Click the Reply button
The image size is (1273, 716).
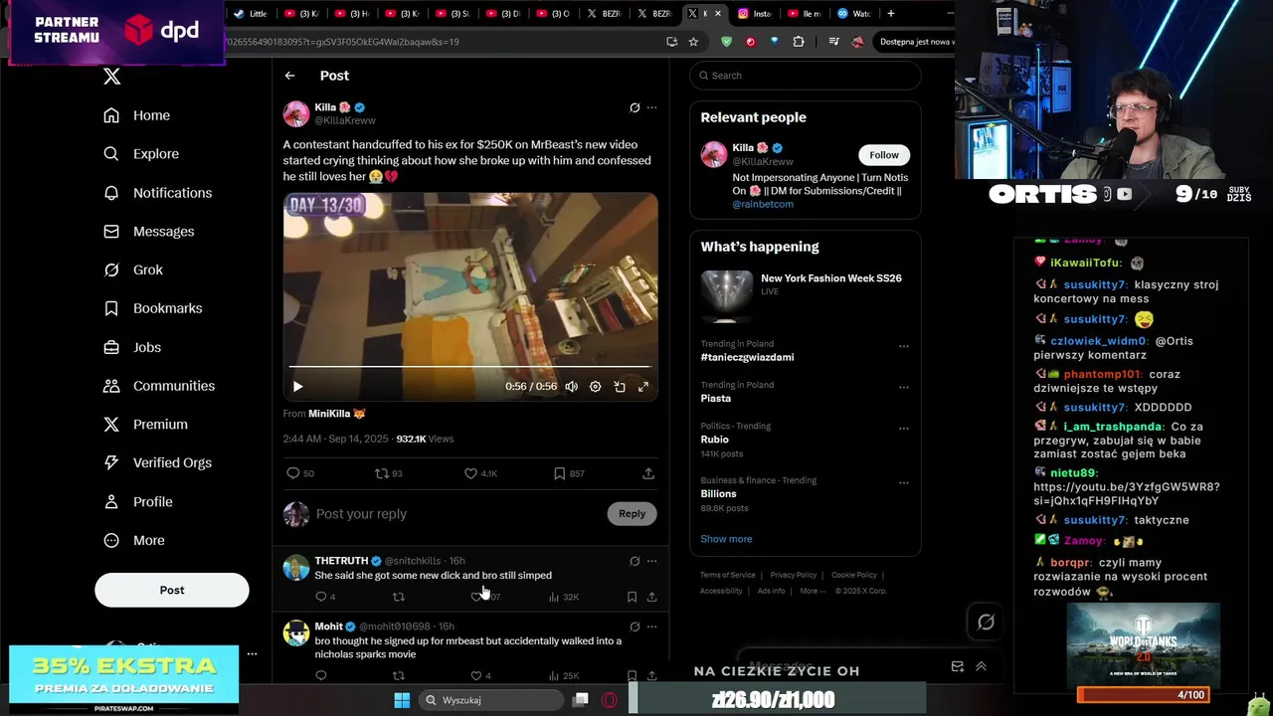633,514
